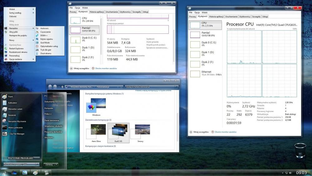Expand the Opcje zasilania submenu

coord(16,59)
